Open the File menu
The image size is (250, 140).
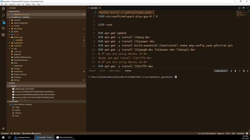tap(2, 4)
